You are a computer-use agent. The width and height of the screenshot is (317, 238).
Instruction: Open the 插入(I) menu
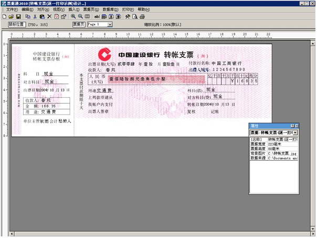pyautogui.click(x=74, y=9)
